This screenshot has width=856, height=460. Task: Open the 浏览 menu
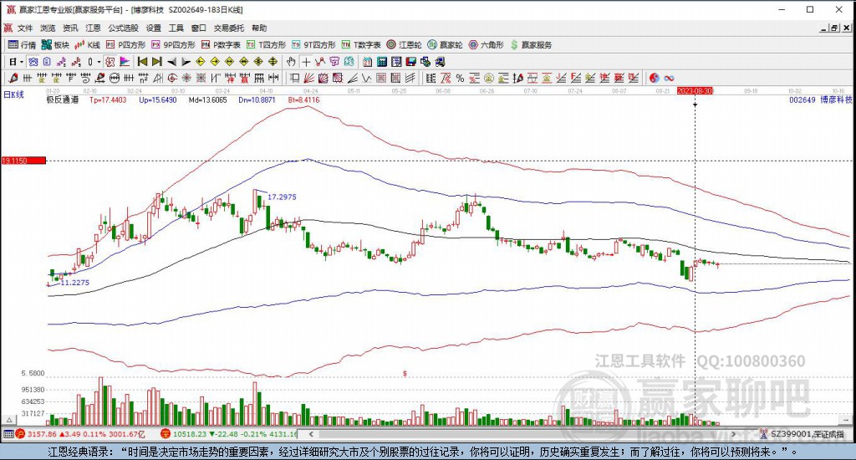tap(48, 28)
